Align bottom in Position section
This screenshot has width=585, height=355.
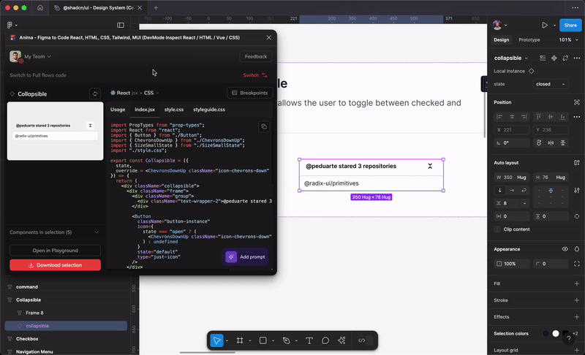[562, 117]
